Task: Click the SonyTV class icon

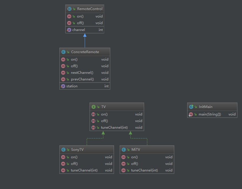Action: pyautogui.click(x=63, y=150)
